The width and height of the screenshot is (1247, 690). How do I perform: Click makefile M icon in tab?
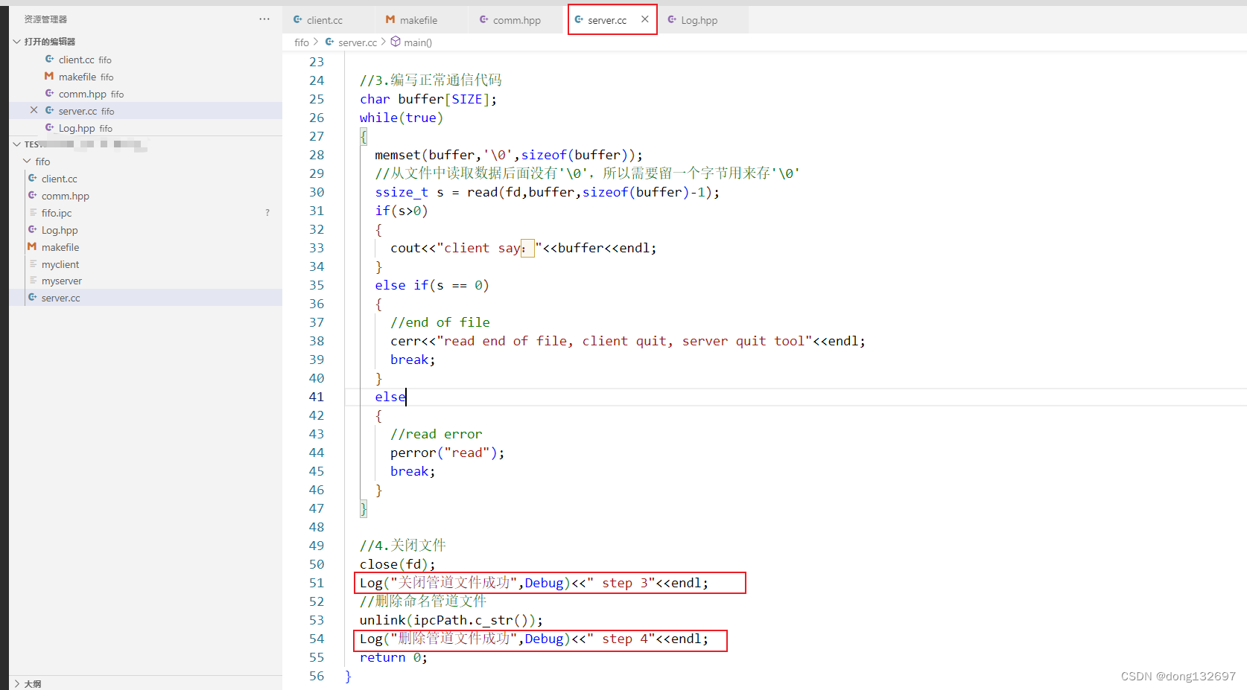(390, 19)
